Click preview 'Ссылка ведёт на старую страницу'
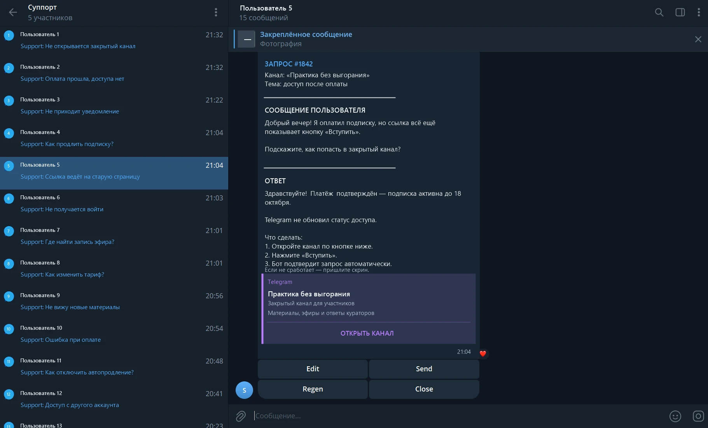708x428 pixels. click(93, 177)
